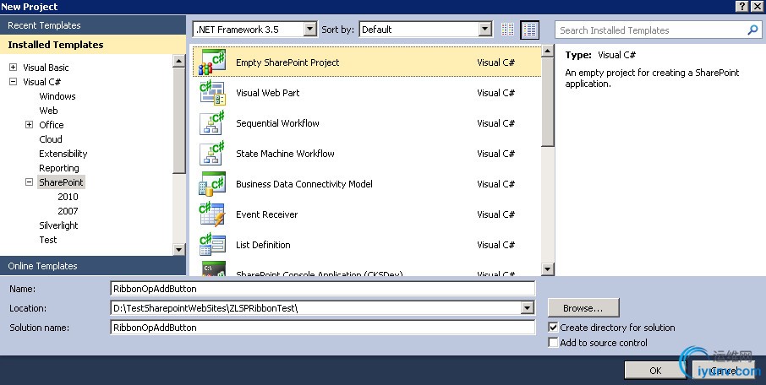Toggle Create directory for solution checkbox

tap(553, 328)
